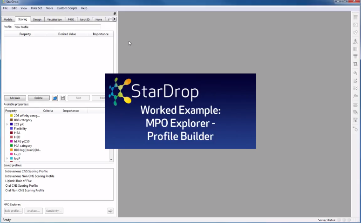
Task: Expand the logP property
Action: tap(7, 158)
